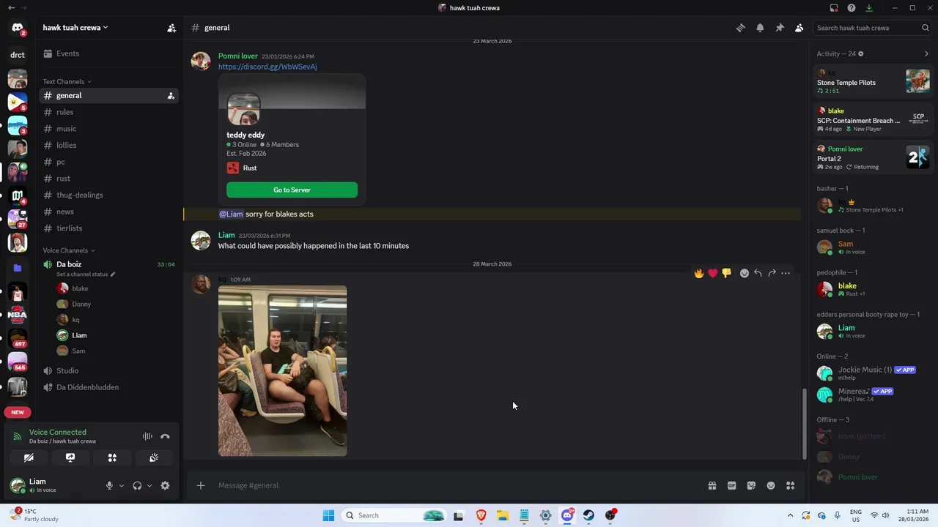Open Discord direct messages home icon
Screen dimensions: 938x527
click(x=17, y=28)
